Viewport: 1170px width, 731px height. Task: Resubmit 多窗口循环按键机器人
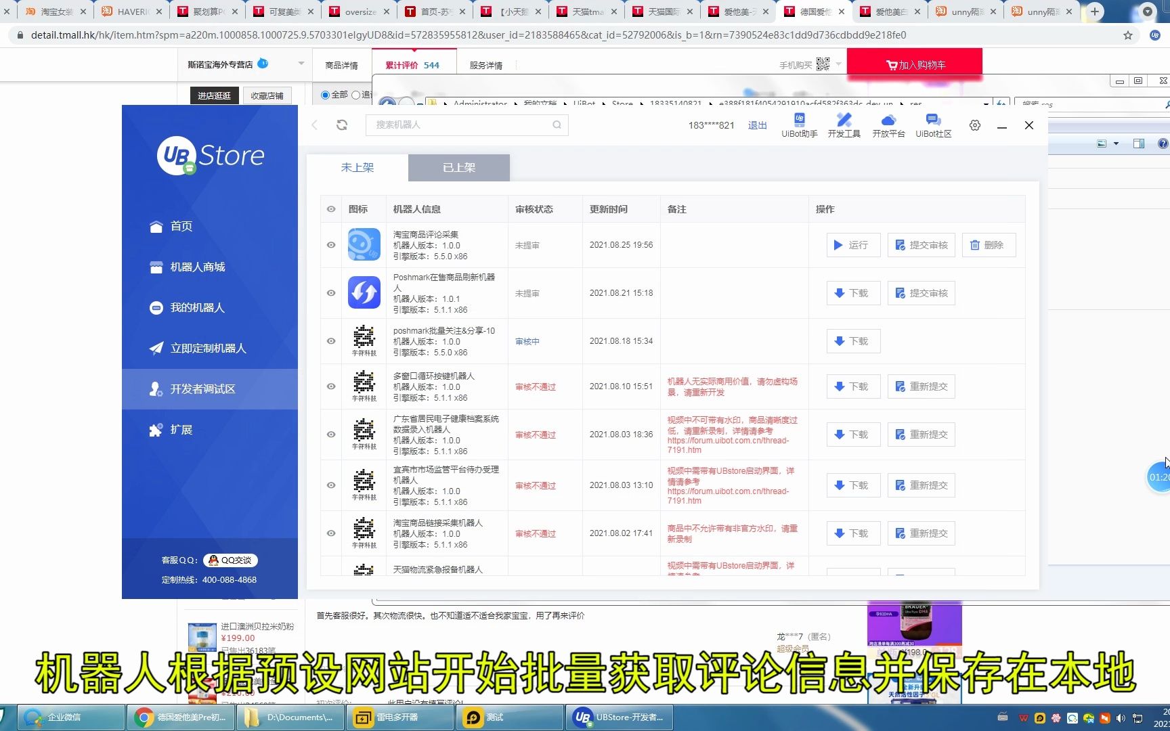921,386
